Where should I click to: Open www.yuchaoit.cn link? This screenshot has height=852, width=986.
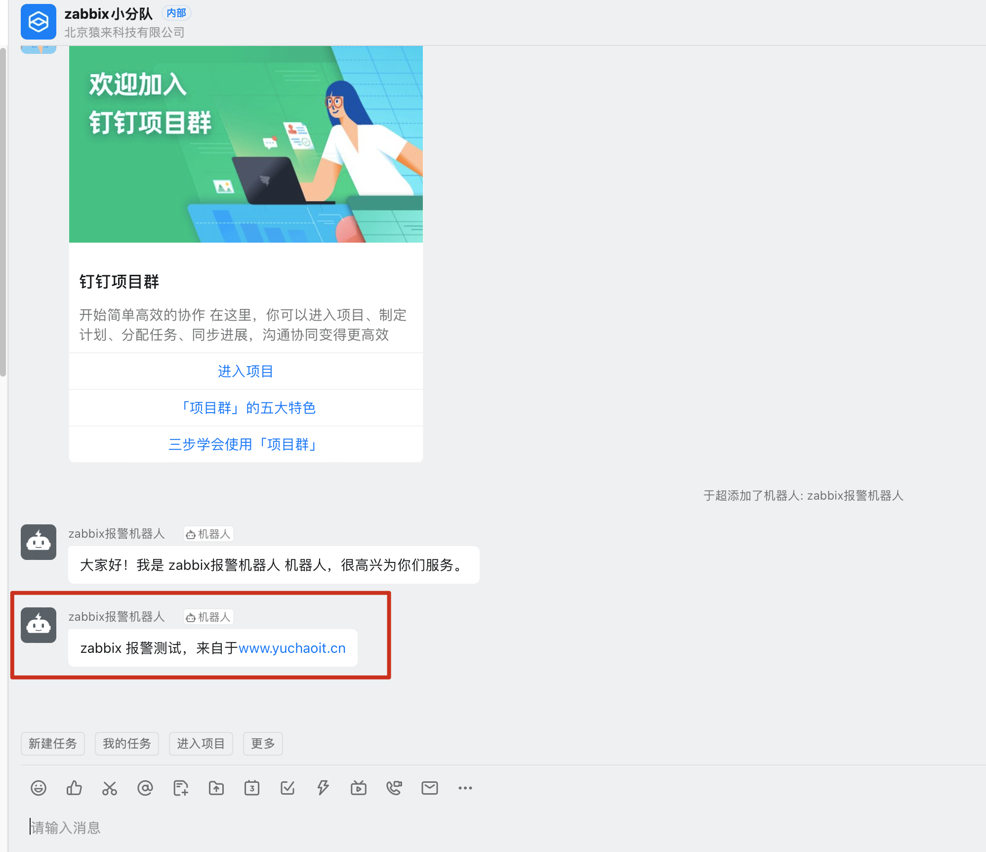292,648
